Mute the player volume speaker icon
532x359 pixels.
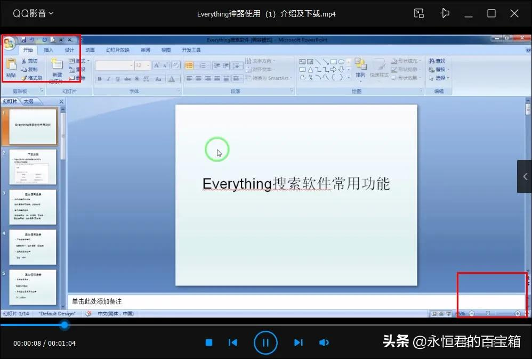pos(324,342)
